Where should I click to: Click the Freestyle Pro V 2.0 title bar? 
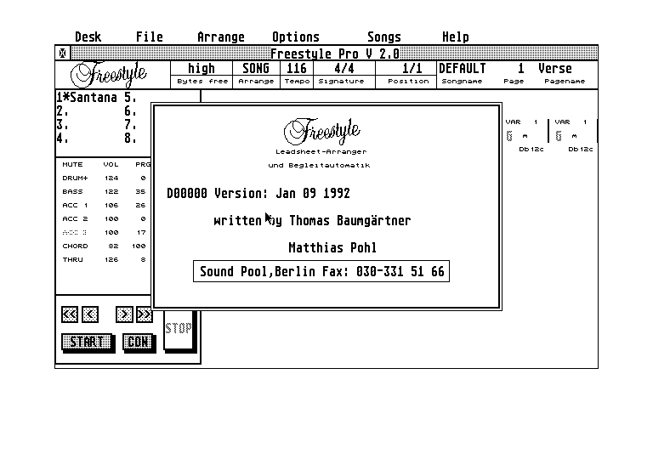point(334,54)
